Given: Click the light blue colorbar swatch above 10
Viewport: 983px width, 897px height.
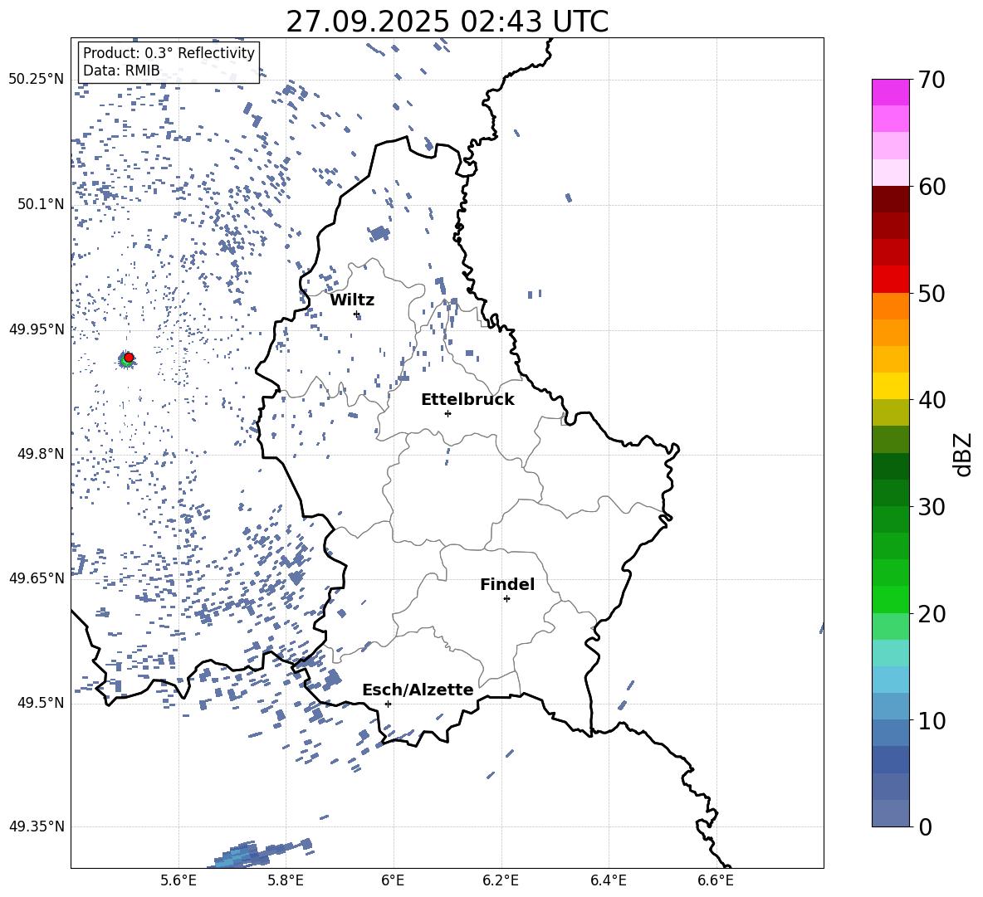Looking at the screenshot, I should [891, 706].
